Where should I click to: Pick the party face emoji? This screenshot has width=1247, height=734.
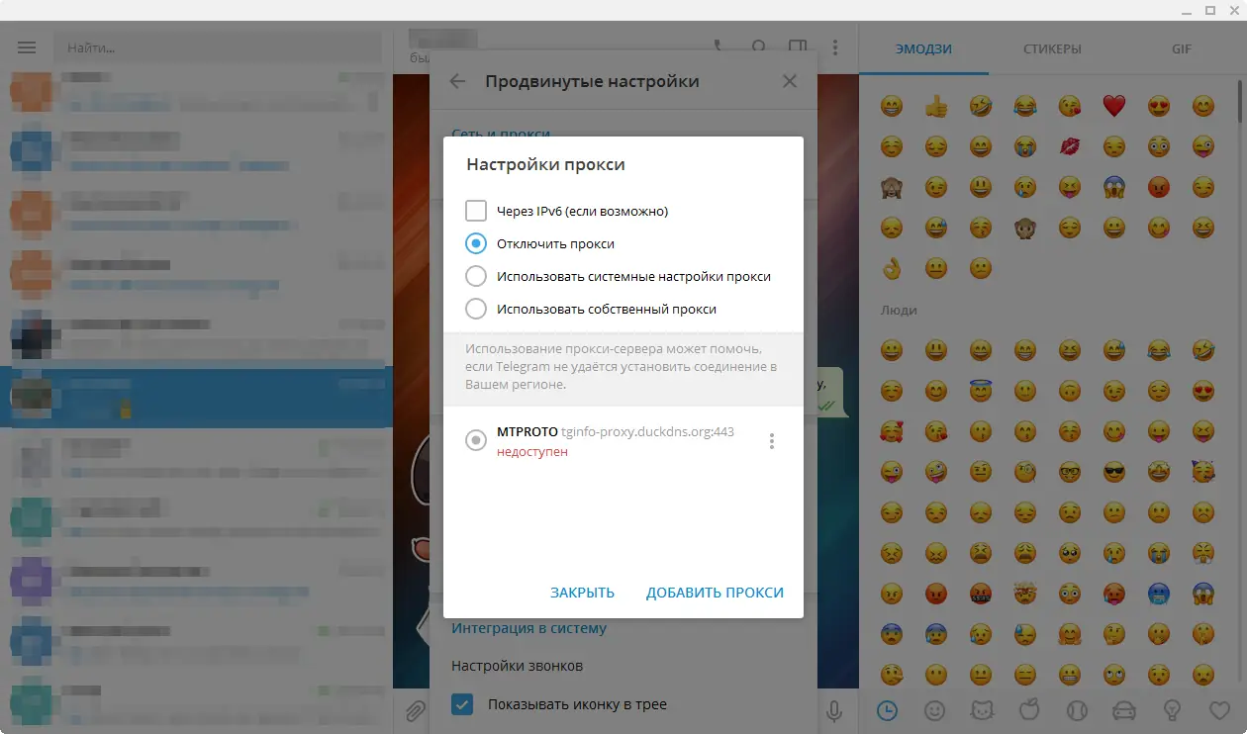pyautogui.click(x=1203, y=472)
